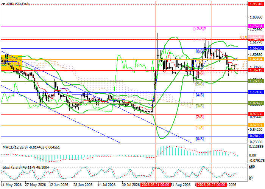Select the yellow highlighted rectangle on the chart

(x=12, y=62)
